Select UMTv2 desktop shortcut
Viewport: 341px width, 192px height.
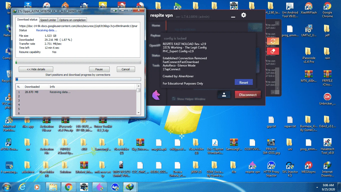(309, 31)
